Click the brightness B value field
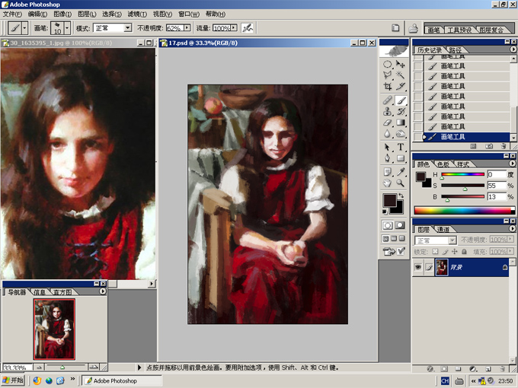The height and width of the screenshot is (388, 518). click(x=497, y=197)
